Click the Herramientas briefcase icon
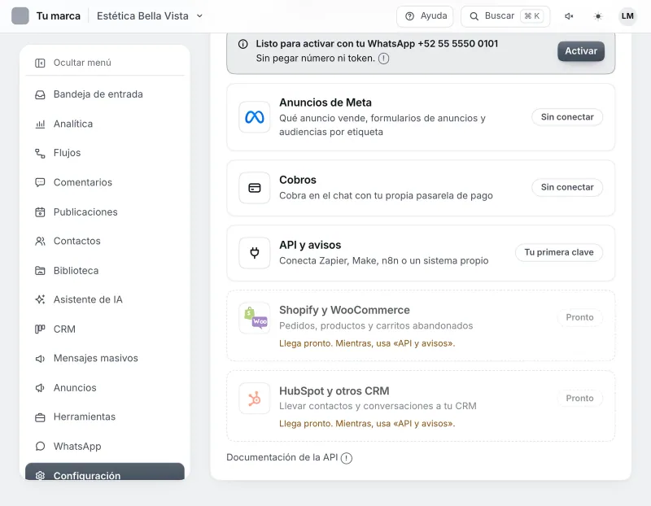Viewport: 651px width, 506px height. [40, 417]
